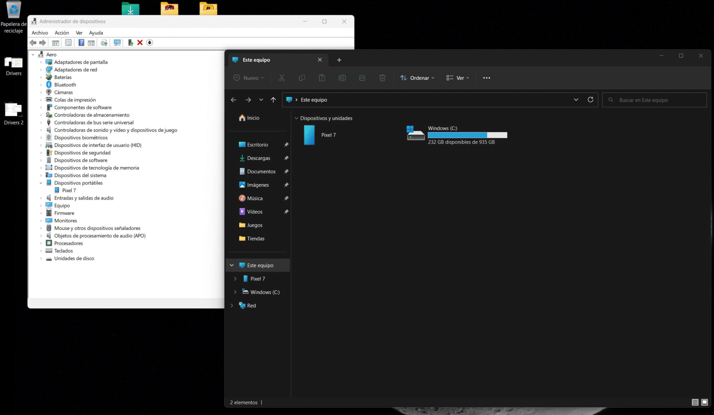Viewport: 714px width, 415px height.
Task: Click Forward arrow in Device Manager toolbar
Action: [x=43, y=43]
